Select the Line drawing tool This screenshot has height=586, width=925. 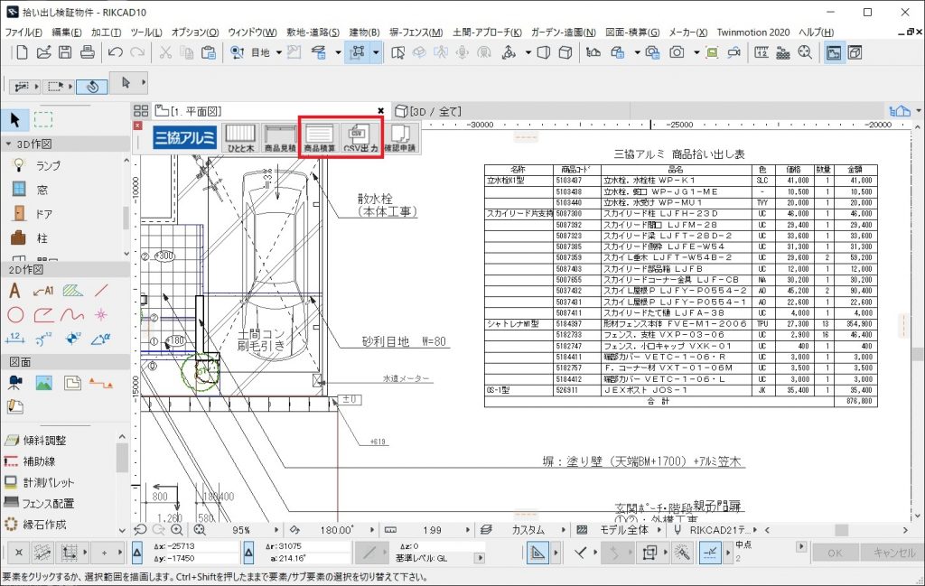tap(101, 290)
